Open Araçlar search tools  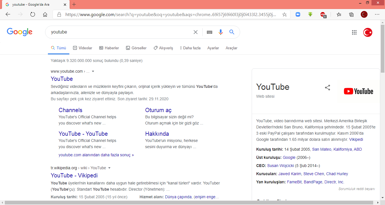coord(231,48)
